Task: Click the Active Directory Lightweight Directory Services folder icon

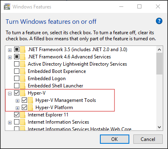Action: point(23,64)
